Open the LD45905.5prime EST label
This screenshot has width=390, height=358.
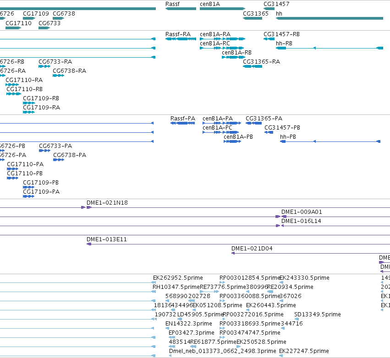[x=200, y=314]
